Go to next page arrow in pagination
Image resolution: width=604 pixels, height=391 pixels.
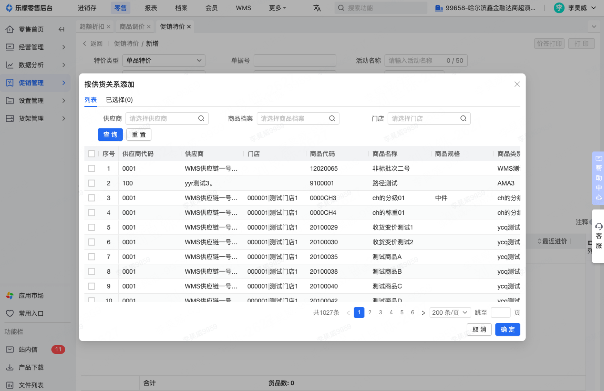click(x=423, y=313)
